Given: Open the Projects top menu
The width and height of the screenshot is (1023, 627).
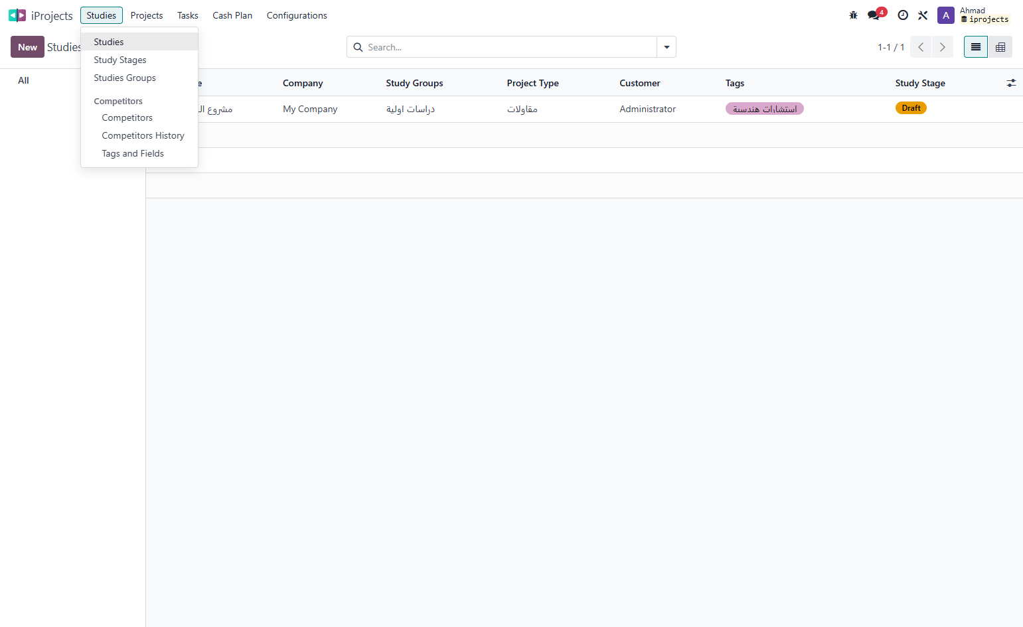Looking at the screenshot, I should (147, 15).
